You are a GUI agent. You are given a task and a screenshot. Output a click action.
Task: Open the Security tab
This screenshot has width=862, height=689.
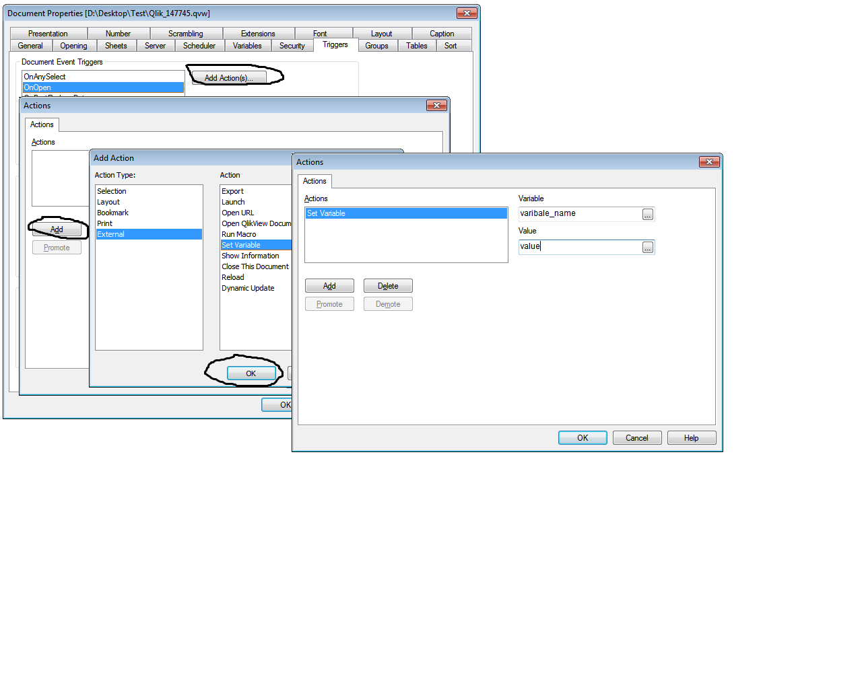point(292,46)
